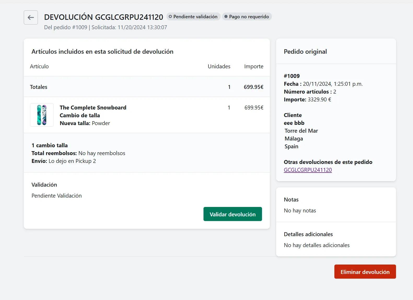Click the Notas section heading

click(291, 200)
